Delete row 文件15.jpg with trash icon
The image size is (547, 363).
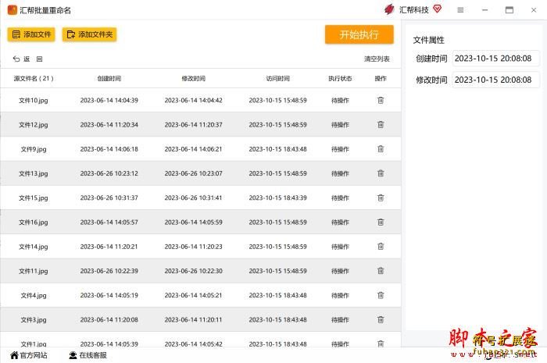(x=381, y=198)
